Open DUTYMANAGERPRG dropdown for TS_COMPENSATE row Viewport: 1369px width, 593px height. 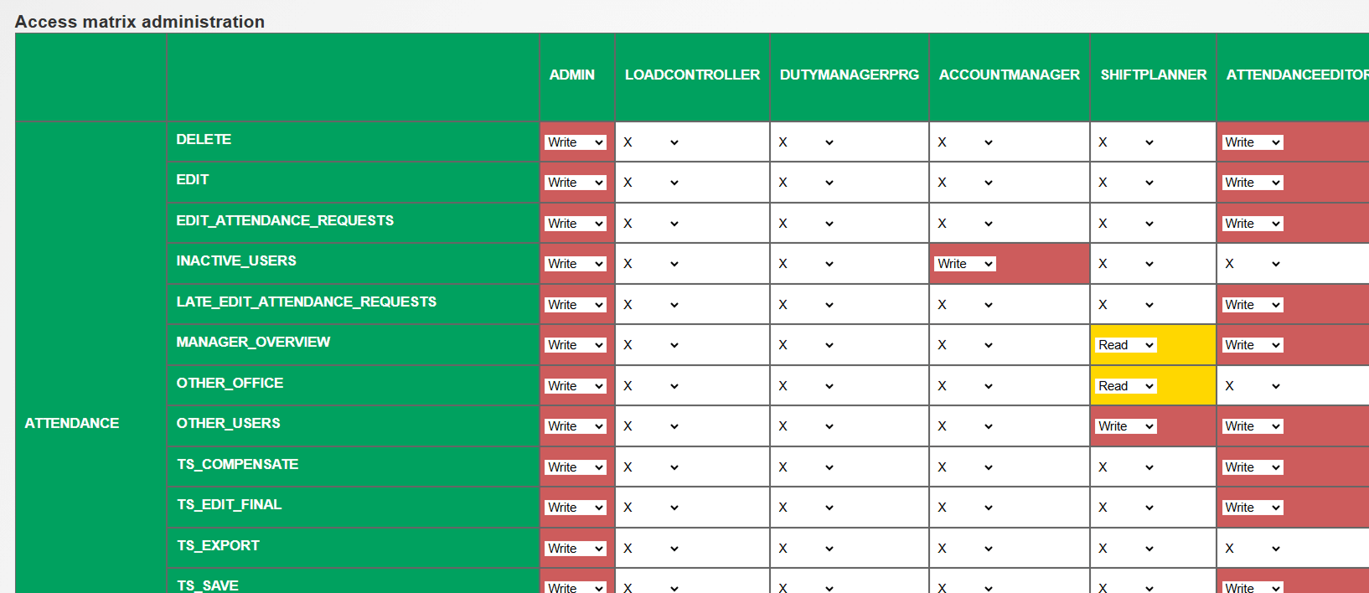806,467
